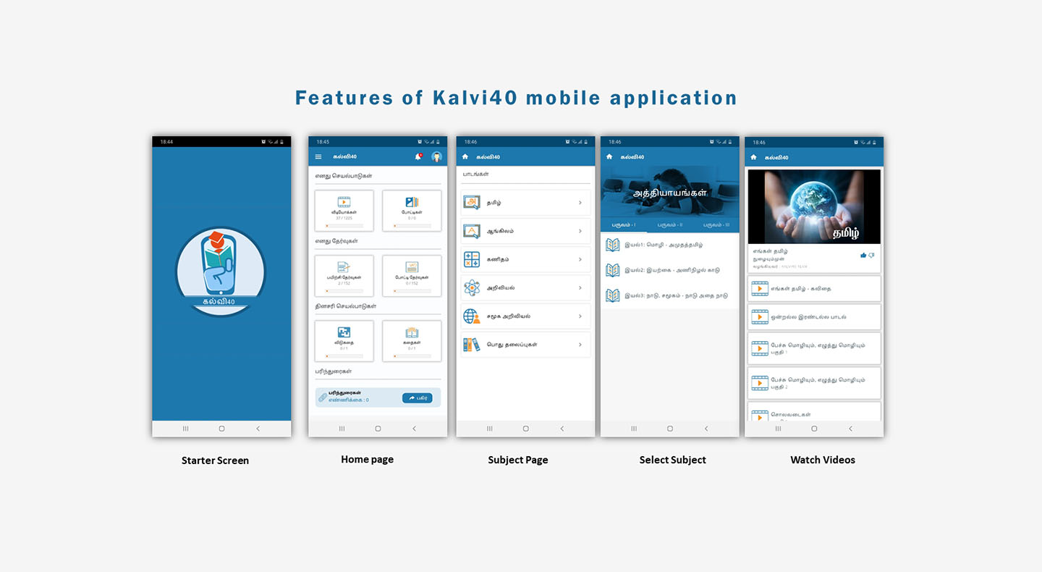Switch to the பருவம் - I tab
1042x572 pixels.
[624, 224]
